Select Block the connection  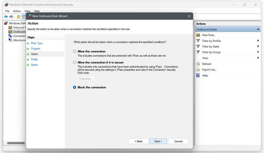[74, 87]
